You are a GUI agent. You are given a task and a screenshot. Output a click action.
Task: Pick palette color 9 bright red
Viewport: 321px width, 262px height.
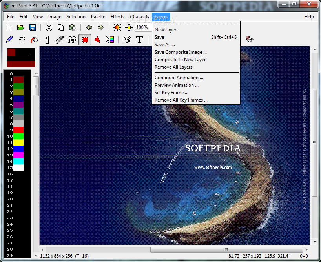point(18,130)
